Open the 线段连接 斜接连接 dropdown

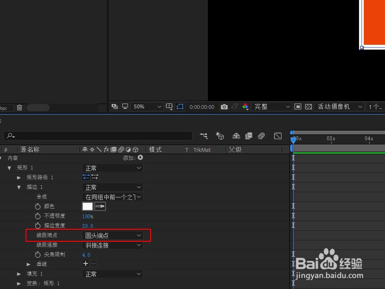click(113, 245)
